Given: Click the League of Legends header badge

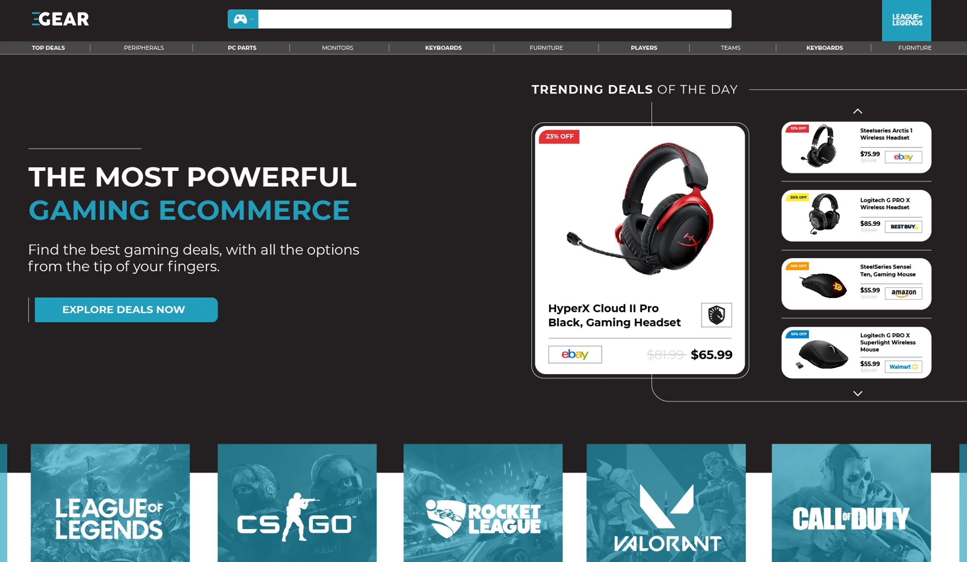Looking at the screenshot, I should [x=907, y=20].
